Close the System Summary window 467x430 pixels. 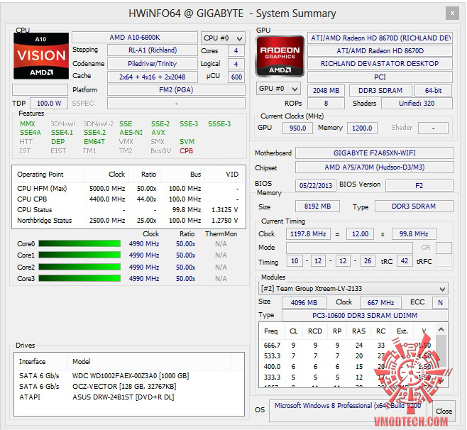pos(452,13)
